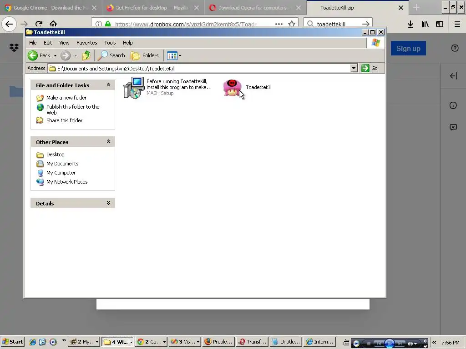
Task: Open Firefox page actions (three dots)
Action: pos(279,24)
